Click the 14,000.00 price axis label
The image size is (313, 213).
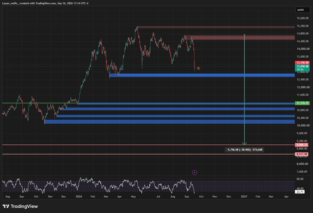tap(303, 49)
